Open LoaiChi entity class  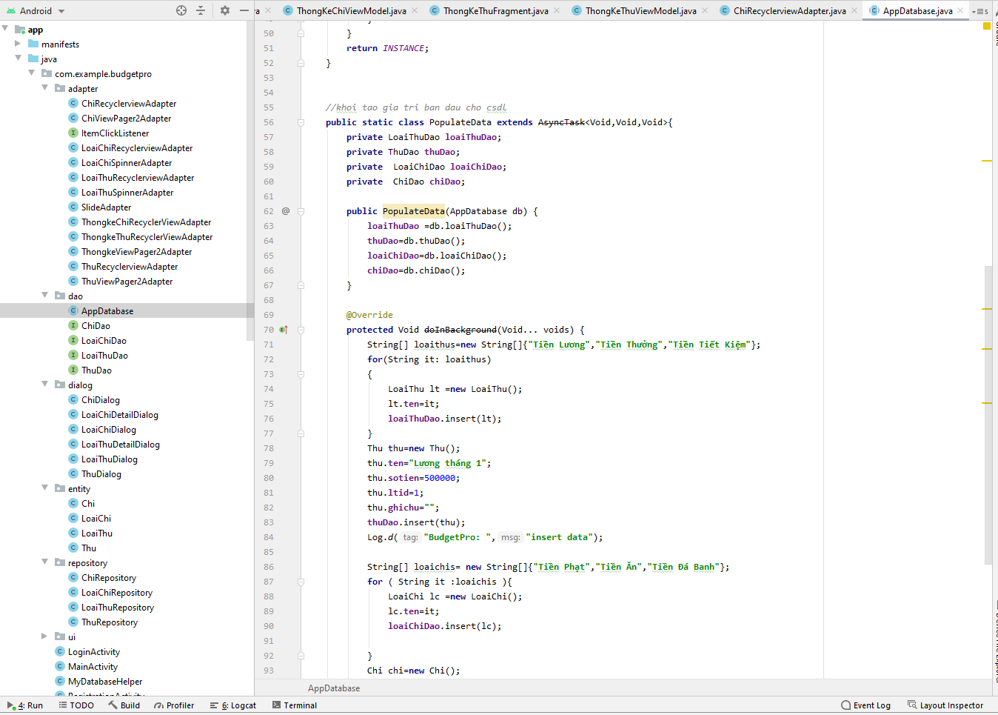click(x=96, y=518)
